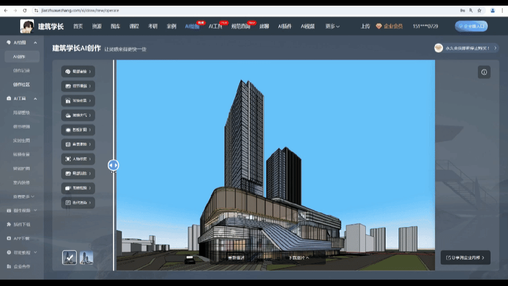This screenshot has height=286, width=508.
Task: Click the 建筑学长 avatar logo
Action: [x=27, y=26]
